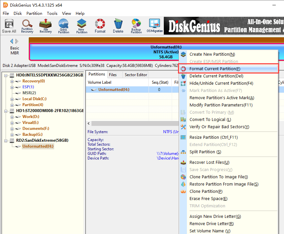Open the Tools menu
284x234 pixels.
(x=52, y=14)
